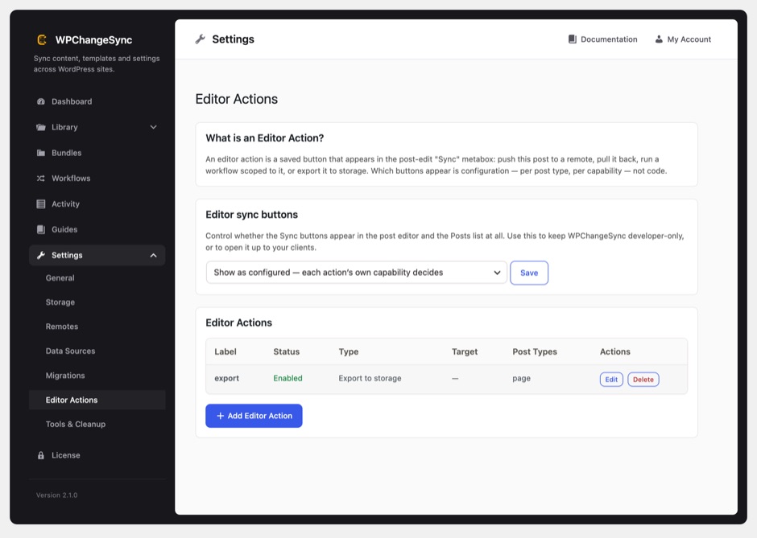
Task: Click the Documentation book icon
Action: coord(573,39)
